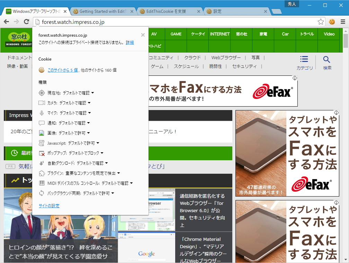Open the Chrome hamburger menu
This screenshot has width=349, height=263.
point(343,21)
